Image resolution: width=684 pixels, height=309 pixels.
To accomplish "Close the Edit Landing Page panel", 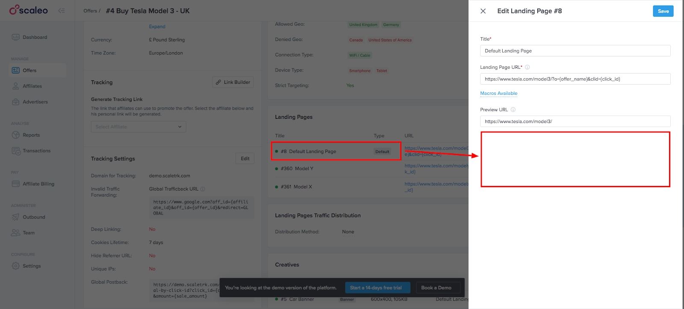I will pyautogui.click(x=483, y=11).
